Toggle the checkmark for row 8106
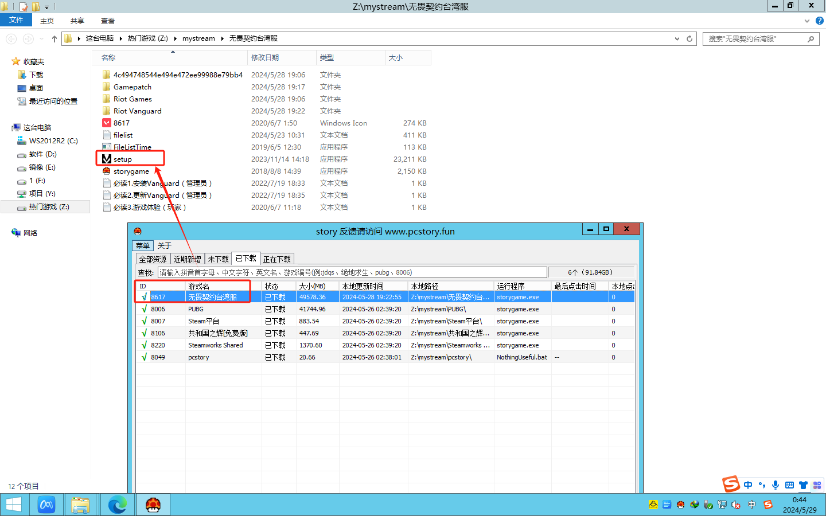 pos(144,333)
